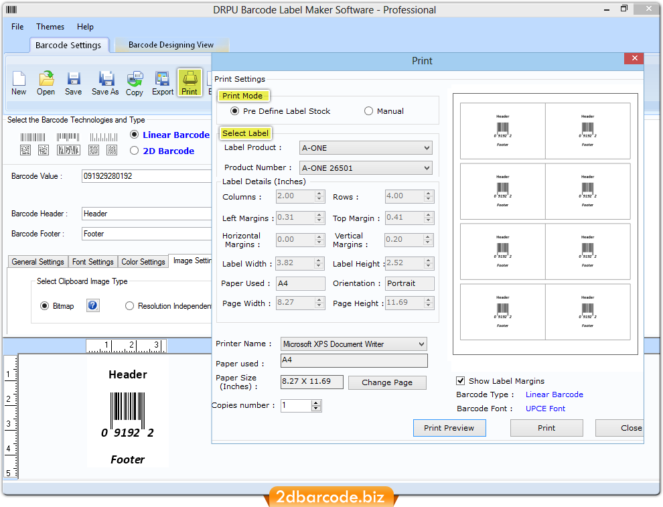
Task: Click the app barcode icon in title bar
Action: (11, 9)
